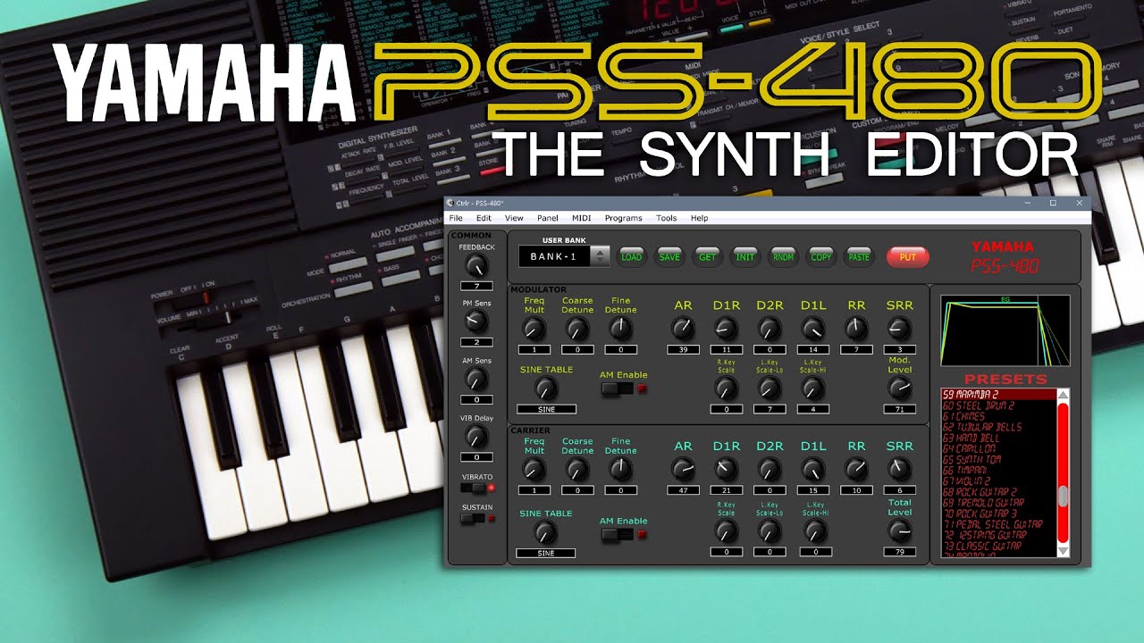
Task: Open the View menu
Action: click(514, 218)
